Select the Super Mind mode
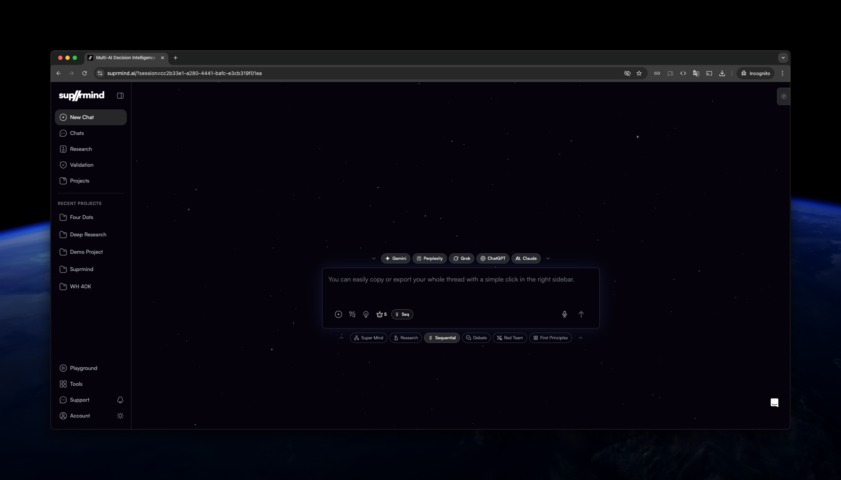The height and width of the screenshot is (480, 841). [368, 338]
